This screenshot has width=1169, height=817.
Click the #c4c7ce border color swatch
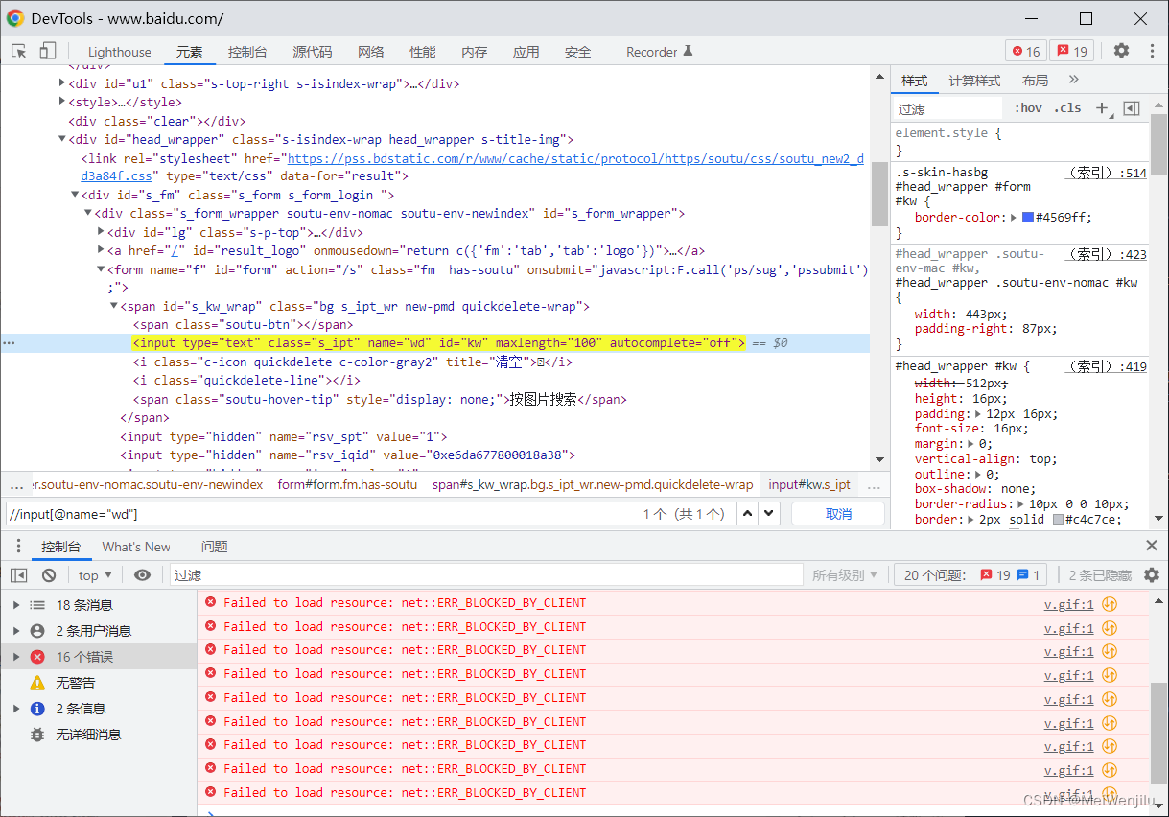click(x=1059, y=520)
